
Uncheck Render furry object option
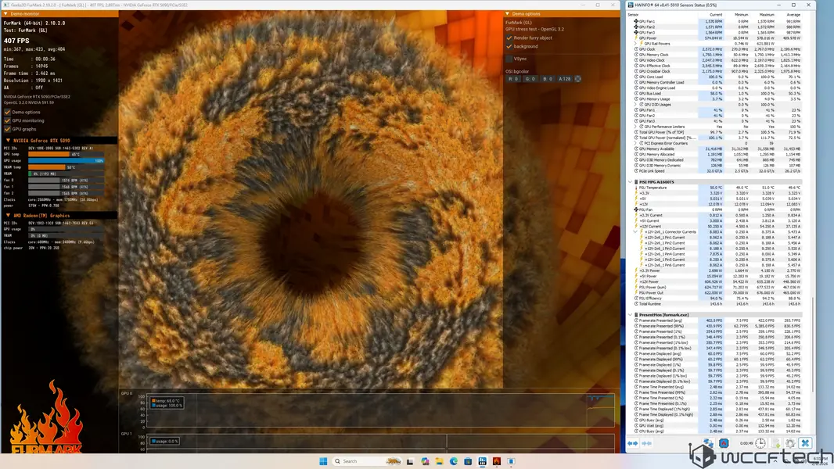tap(509, 38)
